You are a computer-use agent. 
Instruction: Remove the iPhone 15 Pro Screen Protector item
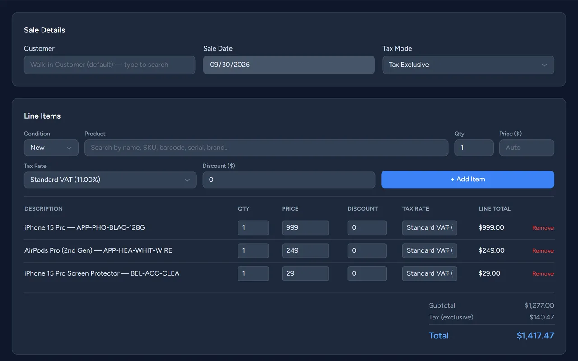[543, 274]
